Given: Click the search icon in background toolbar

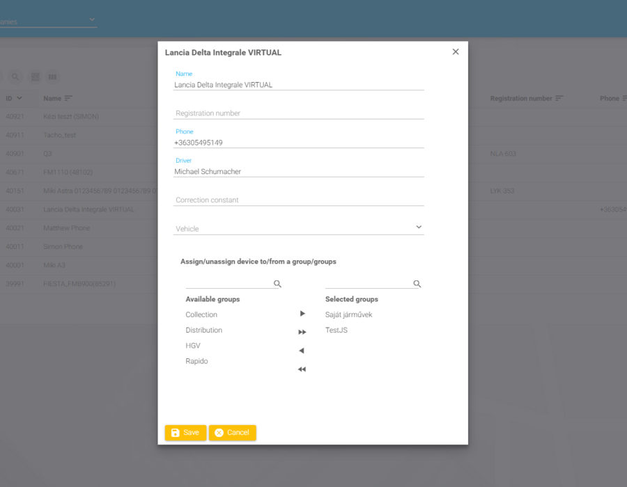Looking at the screenshot, I should [15, 77].
